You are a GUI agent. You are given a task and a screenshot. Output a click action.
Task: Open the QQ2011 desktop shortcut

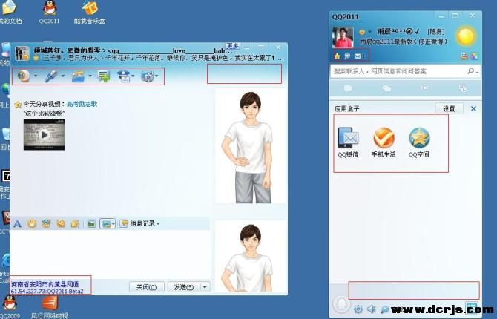[50, 13]
